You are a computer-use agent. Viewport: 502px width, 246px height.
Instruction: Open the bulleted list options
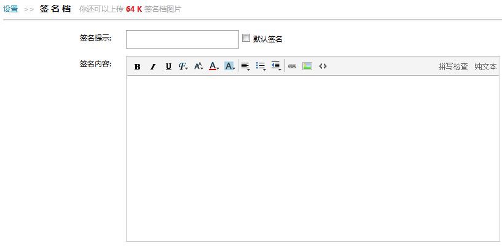[261, 66]
